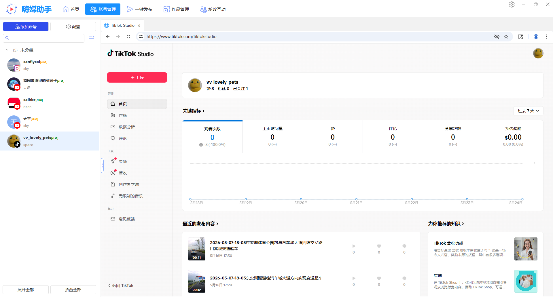Screen dimensions: 553x297
Task: Open 作品 in the sidebar
Action: [137, 115]
